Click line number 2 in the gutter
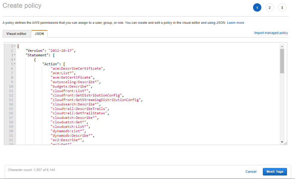The height and width of the screenshot is (179, 295). click(x=12, y=51)
